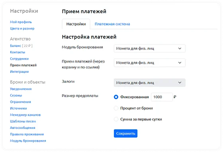Viewport: 223px width, 152px height.
Task: Click the Брони и объекты heading
Action: click(27, 82)
